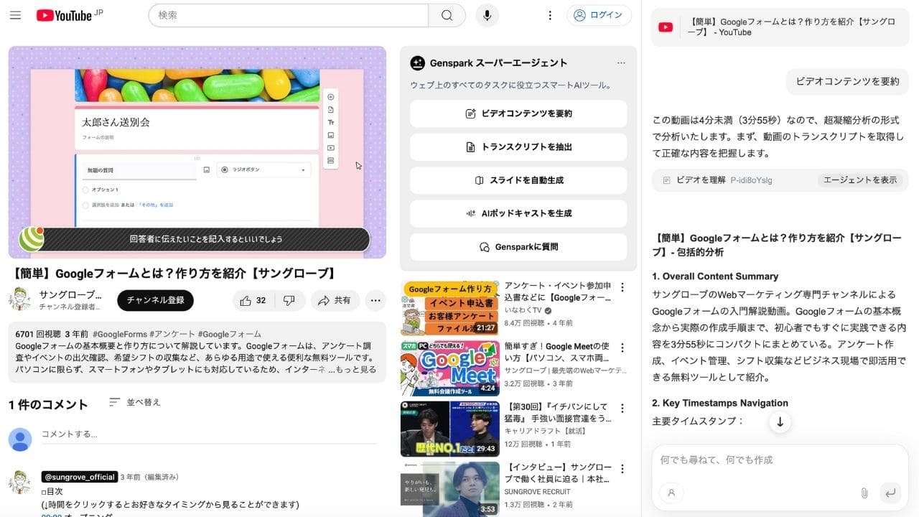Open インタビュー サングローブ 3:53 video thumbnail

pyautogui.click(x=450, y=489)
